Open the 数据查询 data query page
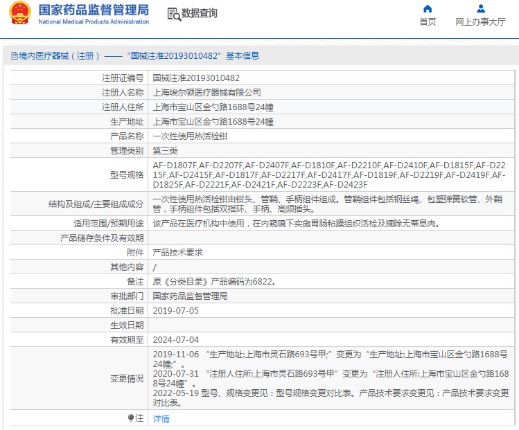The height and width of the screenshot is (430, 519). pos(200,13)
